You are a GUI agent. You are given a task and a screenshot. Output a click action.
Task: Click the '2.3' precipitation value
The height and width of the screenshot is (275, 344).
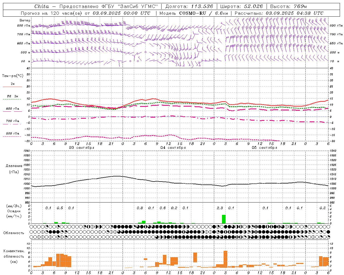(x=220, y=208)
